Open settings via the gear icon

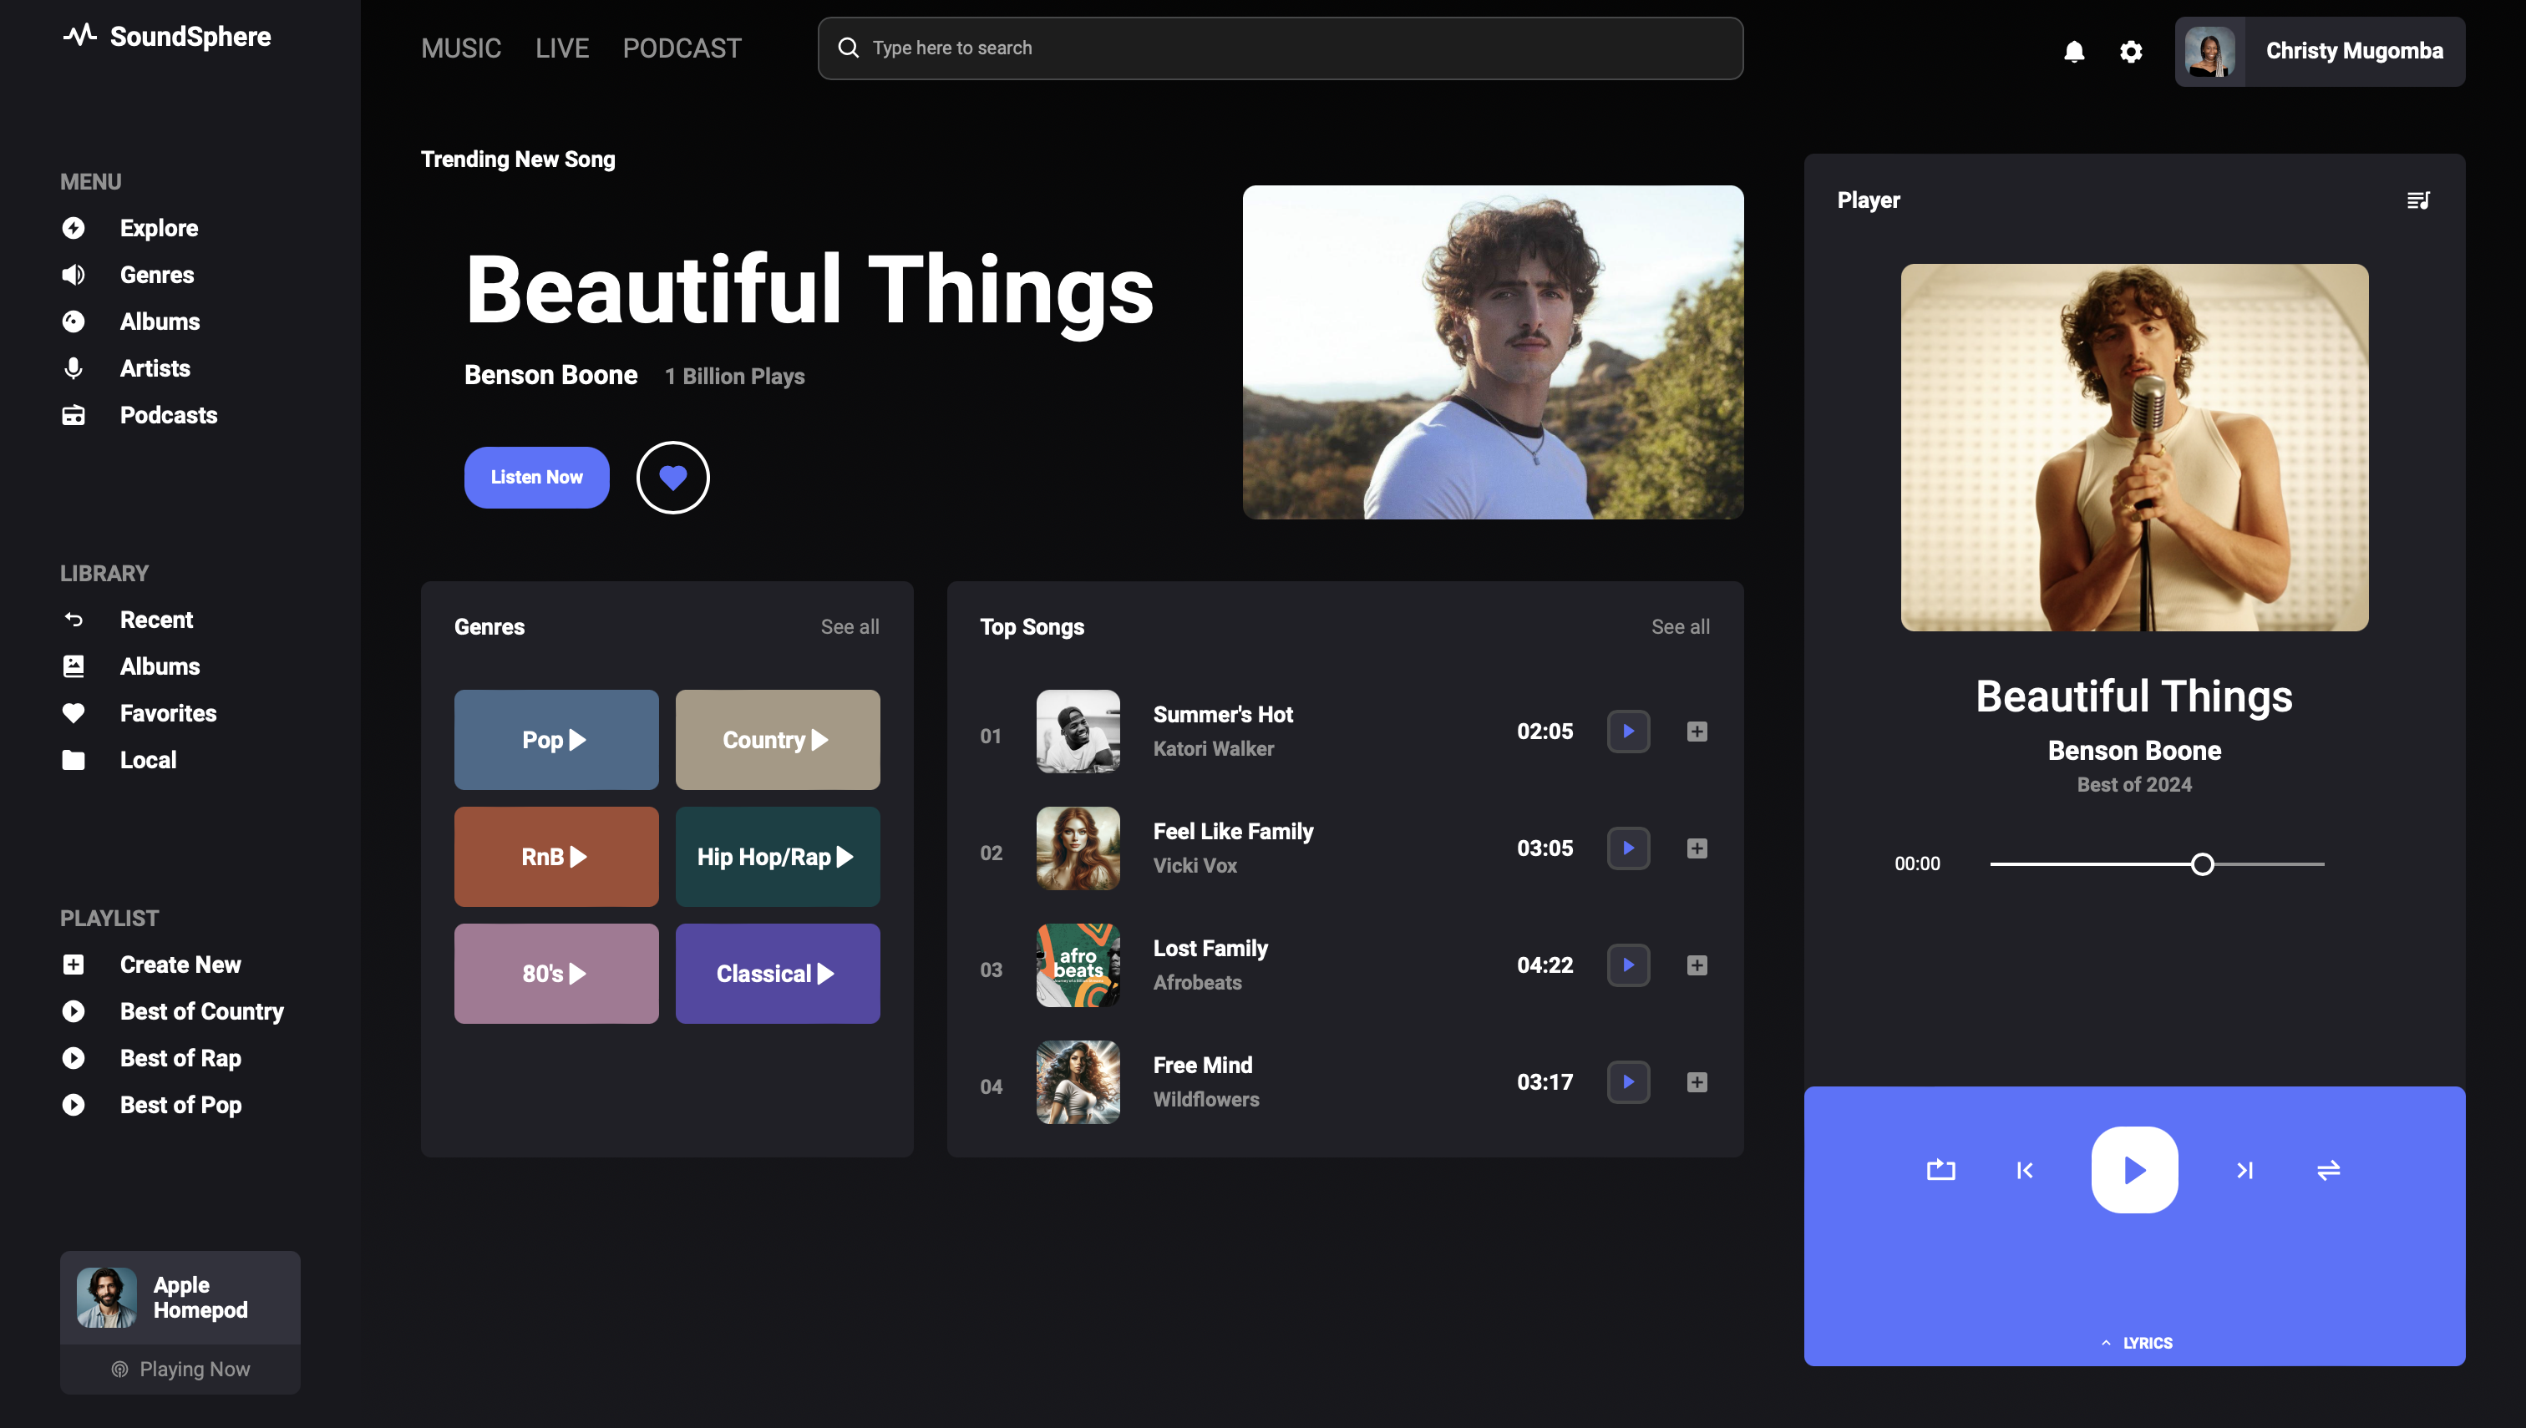[2131, 51]
